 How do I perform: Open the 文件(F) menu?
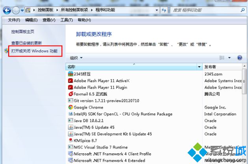coord(14,20)
